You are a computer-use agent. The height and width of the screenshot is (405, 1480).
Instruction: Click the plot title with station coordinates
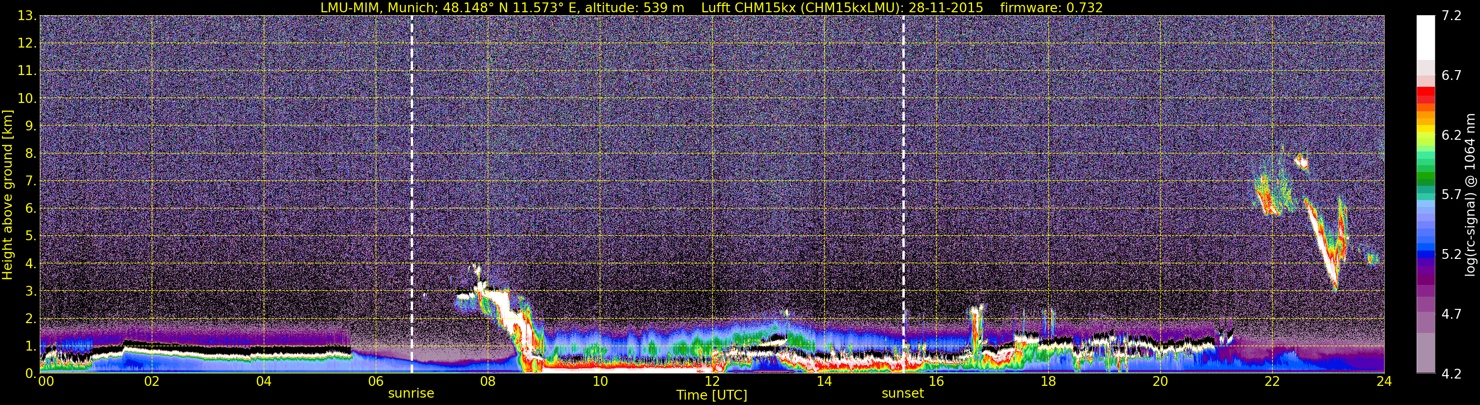click(x=711, y=7)
